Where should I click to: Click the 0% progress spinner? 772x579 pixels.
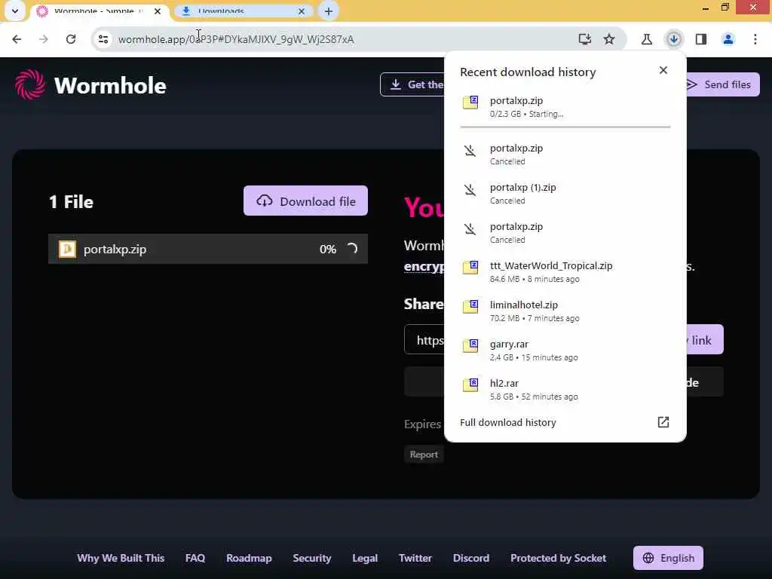coord(351,249)
